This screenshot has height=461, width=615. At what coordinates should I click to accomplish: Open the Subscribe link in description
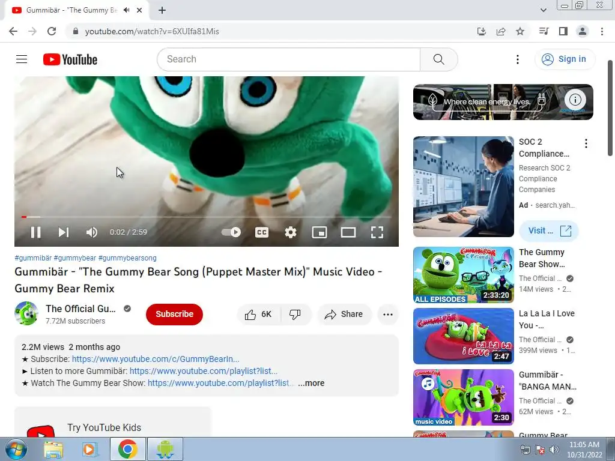coord(156,359)
